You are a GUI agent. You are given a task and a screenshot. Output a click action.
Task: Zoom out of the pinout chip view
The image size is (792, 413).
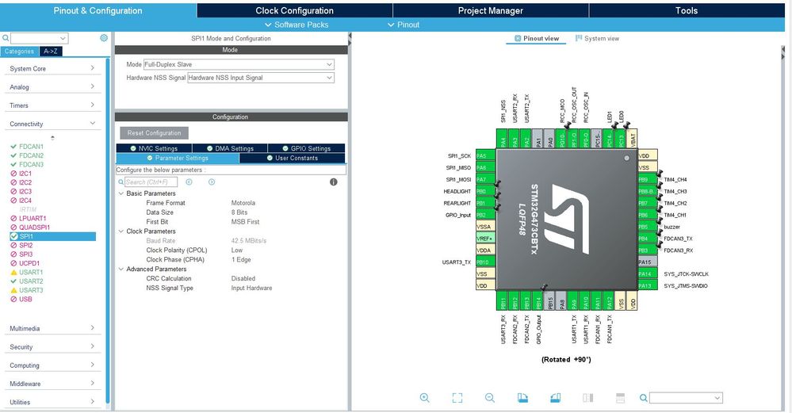[x=490, y=398]
